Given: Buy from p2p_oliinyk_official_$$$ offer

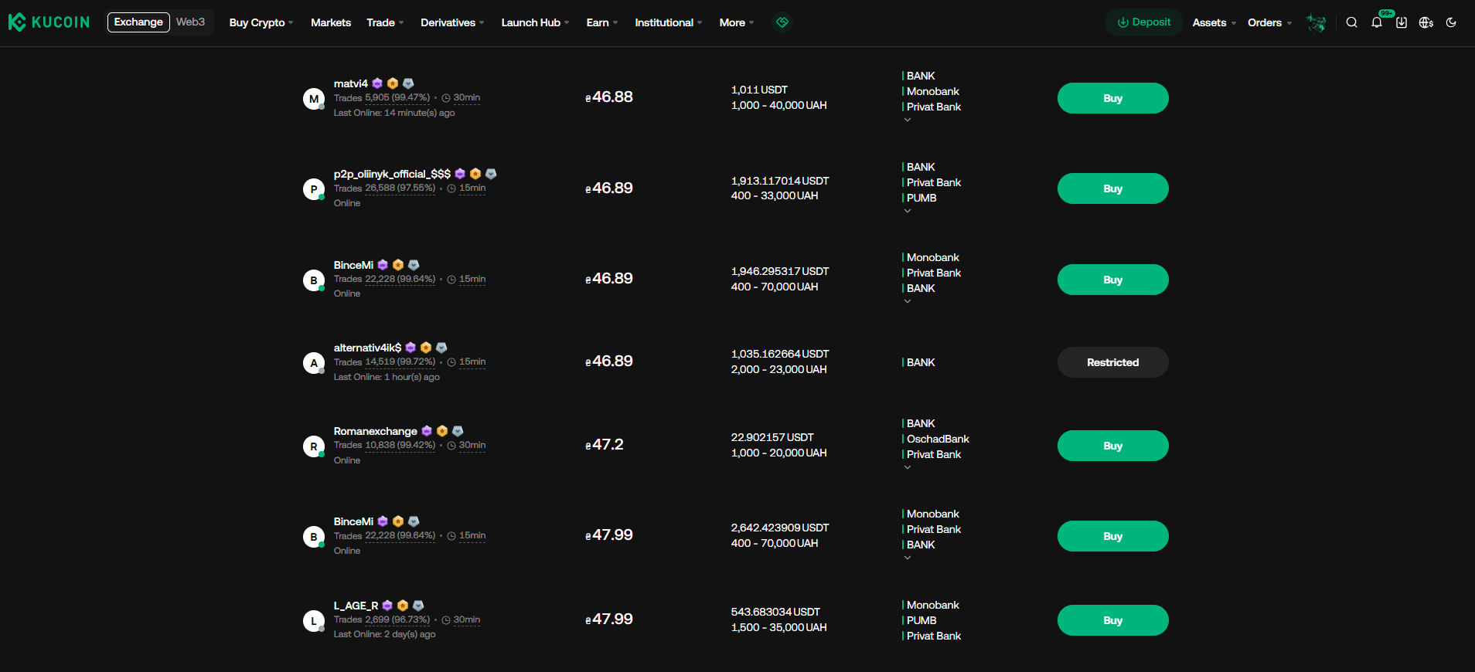Looking at the screenshot, I should point(1112,188).
